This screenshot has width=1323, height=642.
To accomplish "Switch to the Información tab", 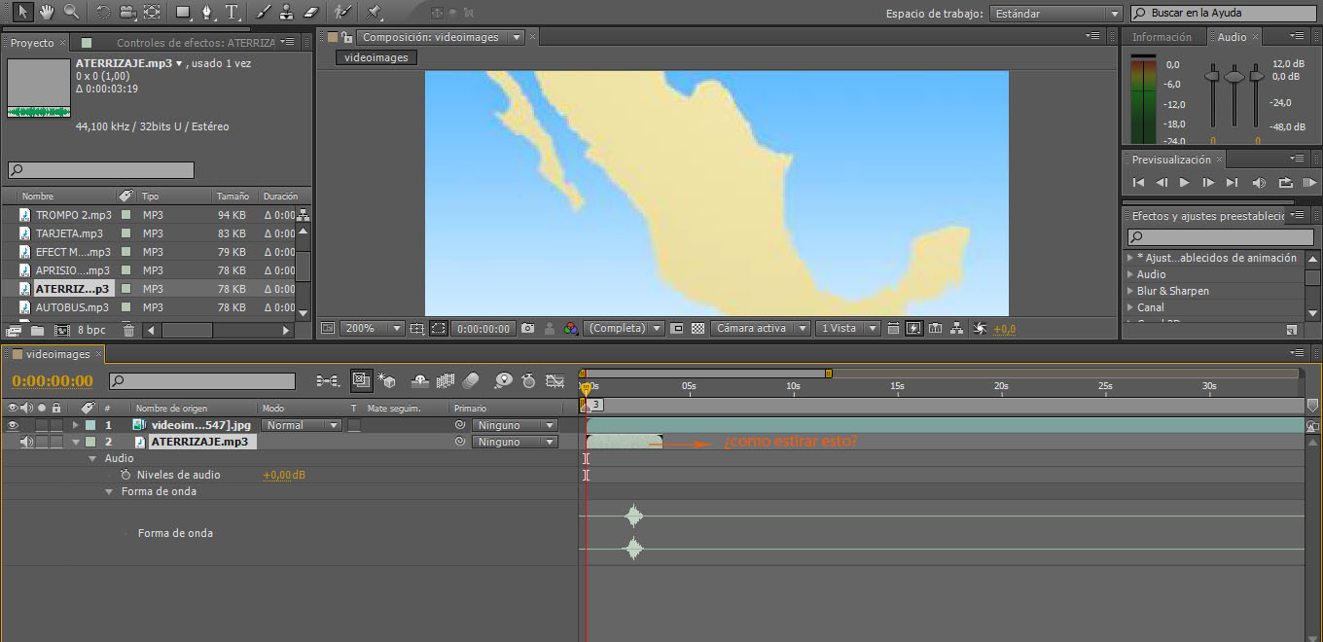I will tap(1162, 37).
